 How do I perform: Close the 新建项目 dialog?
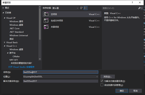[140, 3]
